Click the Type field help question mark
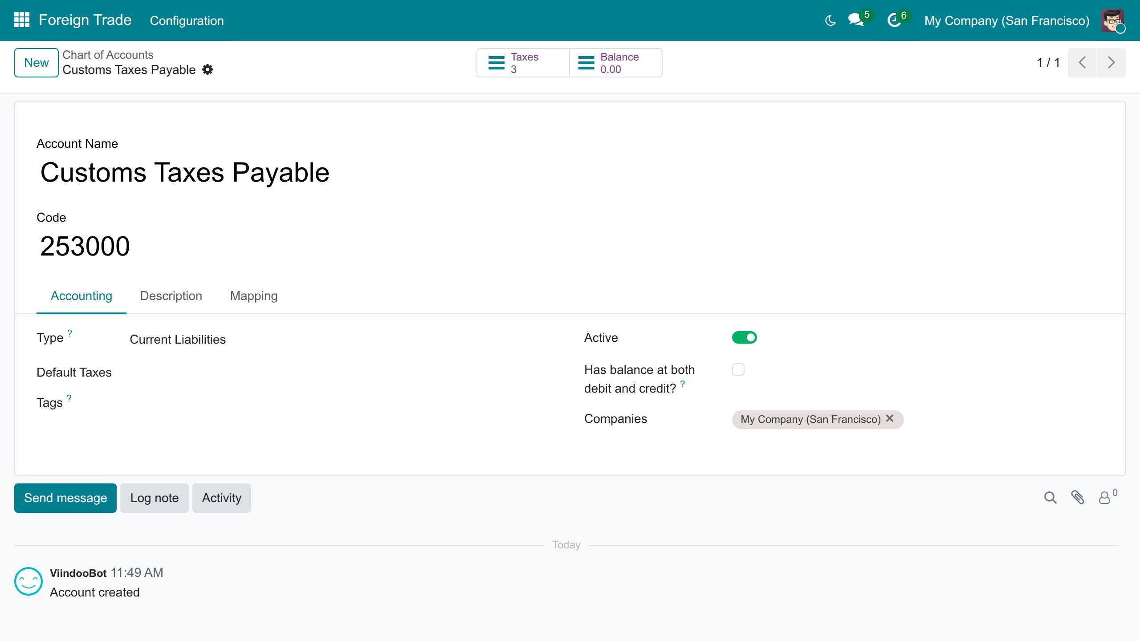 [69, 333]
